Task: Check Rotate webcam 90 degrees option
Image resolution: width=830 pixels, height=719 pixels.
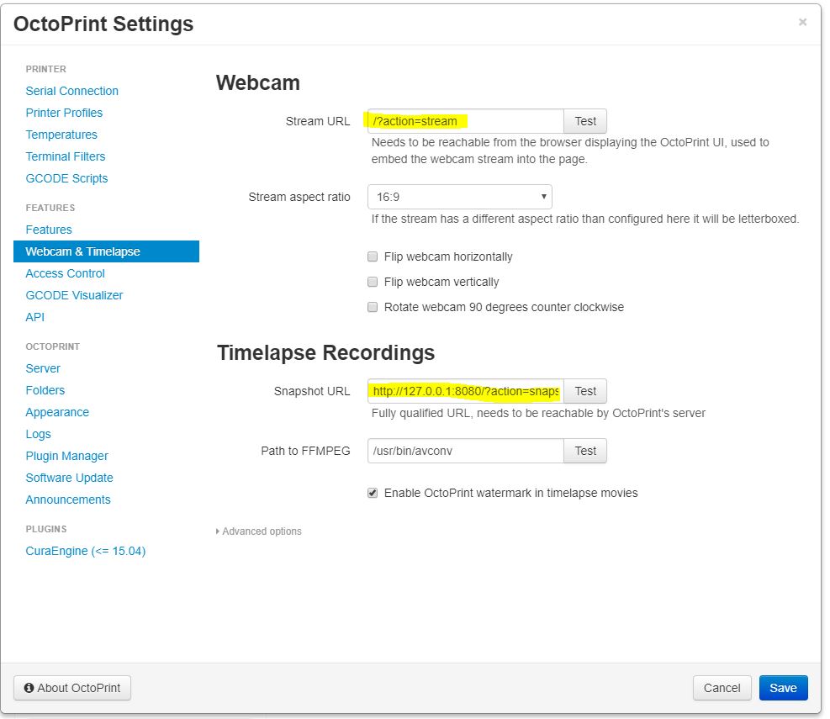Action: click(x=373, y=307)
